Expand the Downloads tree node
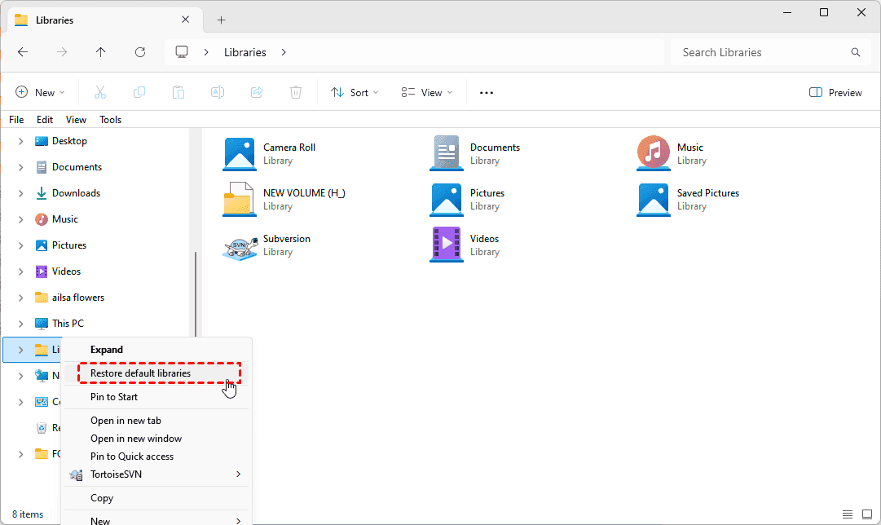 (20, 193)
